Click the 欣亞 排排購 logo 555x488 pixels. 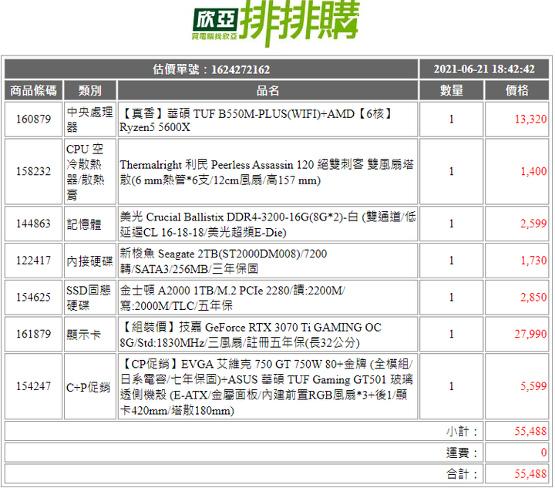point(276,22)
